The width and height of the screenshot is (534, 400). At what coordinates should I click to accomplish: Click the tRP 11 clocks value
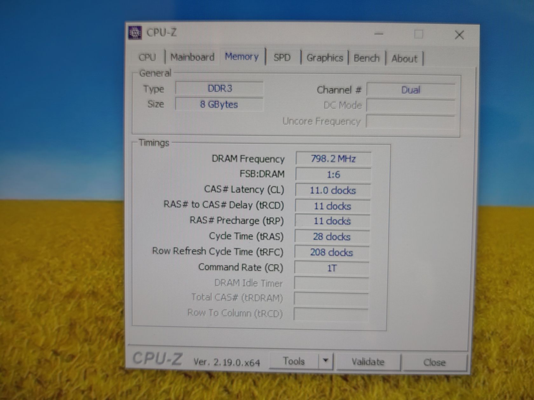332,221
